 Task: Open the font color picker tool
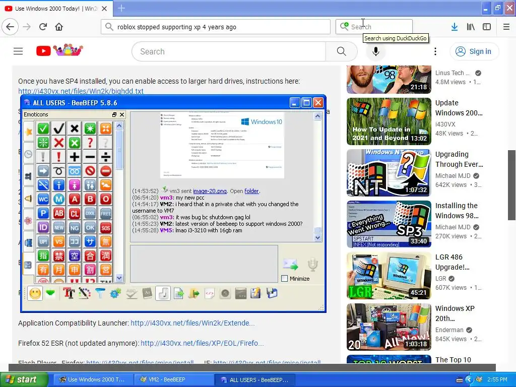click(x=84, y=293)
